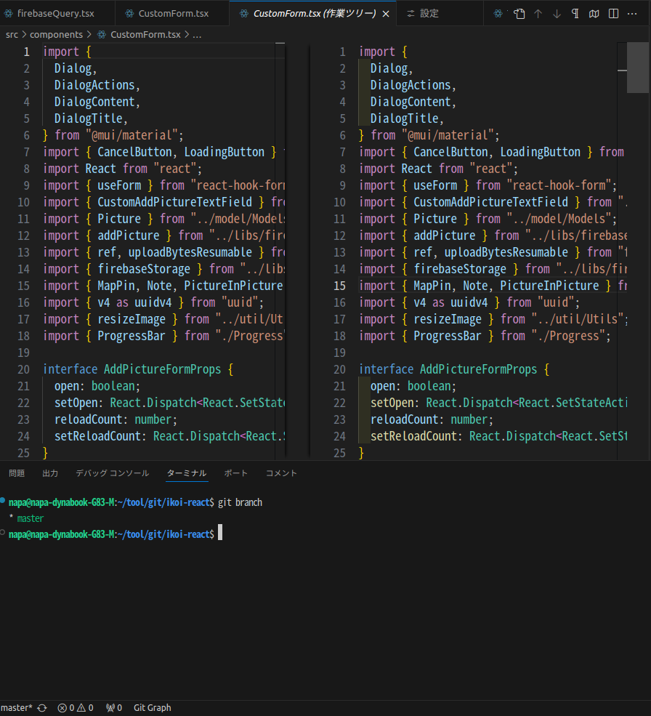Click the blue command marker beside git branch

[x=3, y=501]
